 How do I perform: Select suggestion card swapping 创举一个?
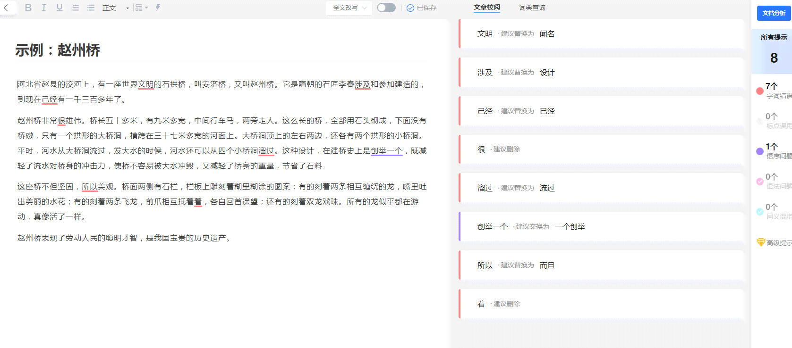click(601, 227)
